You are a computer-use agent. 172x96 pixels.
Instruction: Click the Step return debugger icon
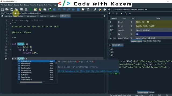69,9
